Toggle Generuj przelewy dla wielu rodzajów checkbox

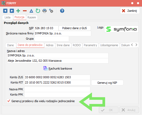pos(9,101)
